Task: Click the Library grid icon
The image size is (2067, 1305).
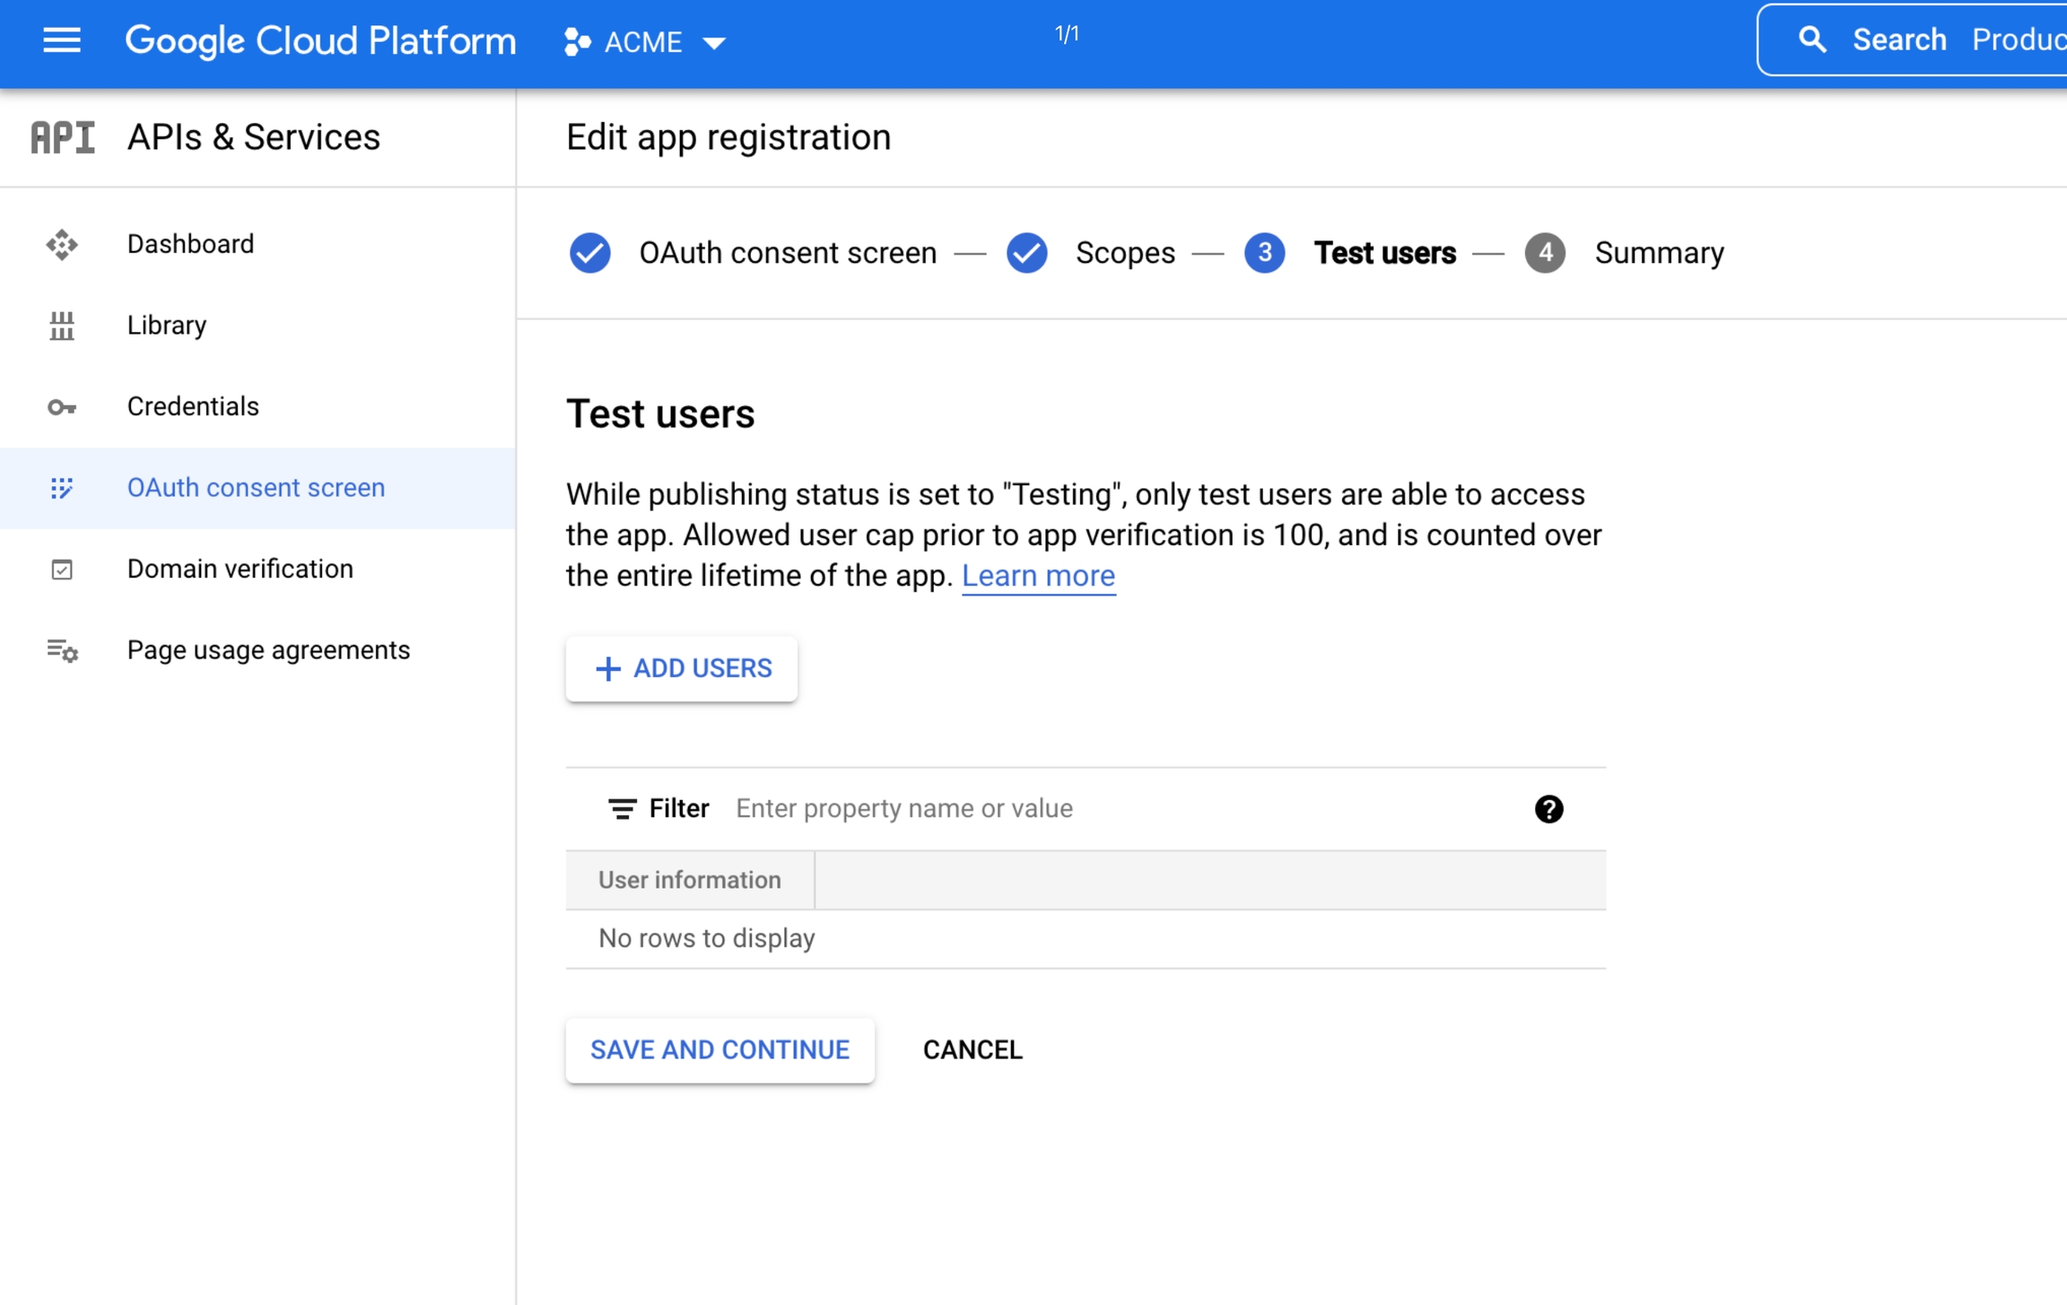Action: (62, 326)
